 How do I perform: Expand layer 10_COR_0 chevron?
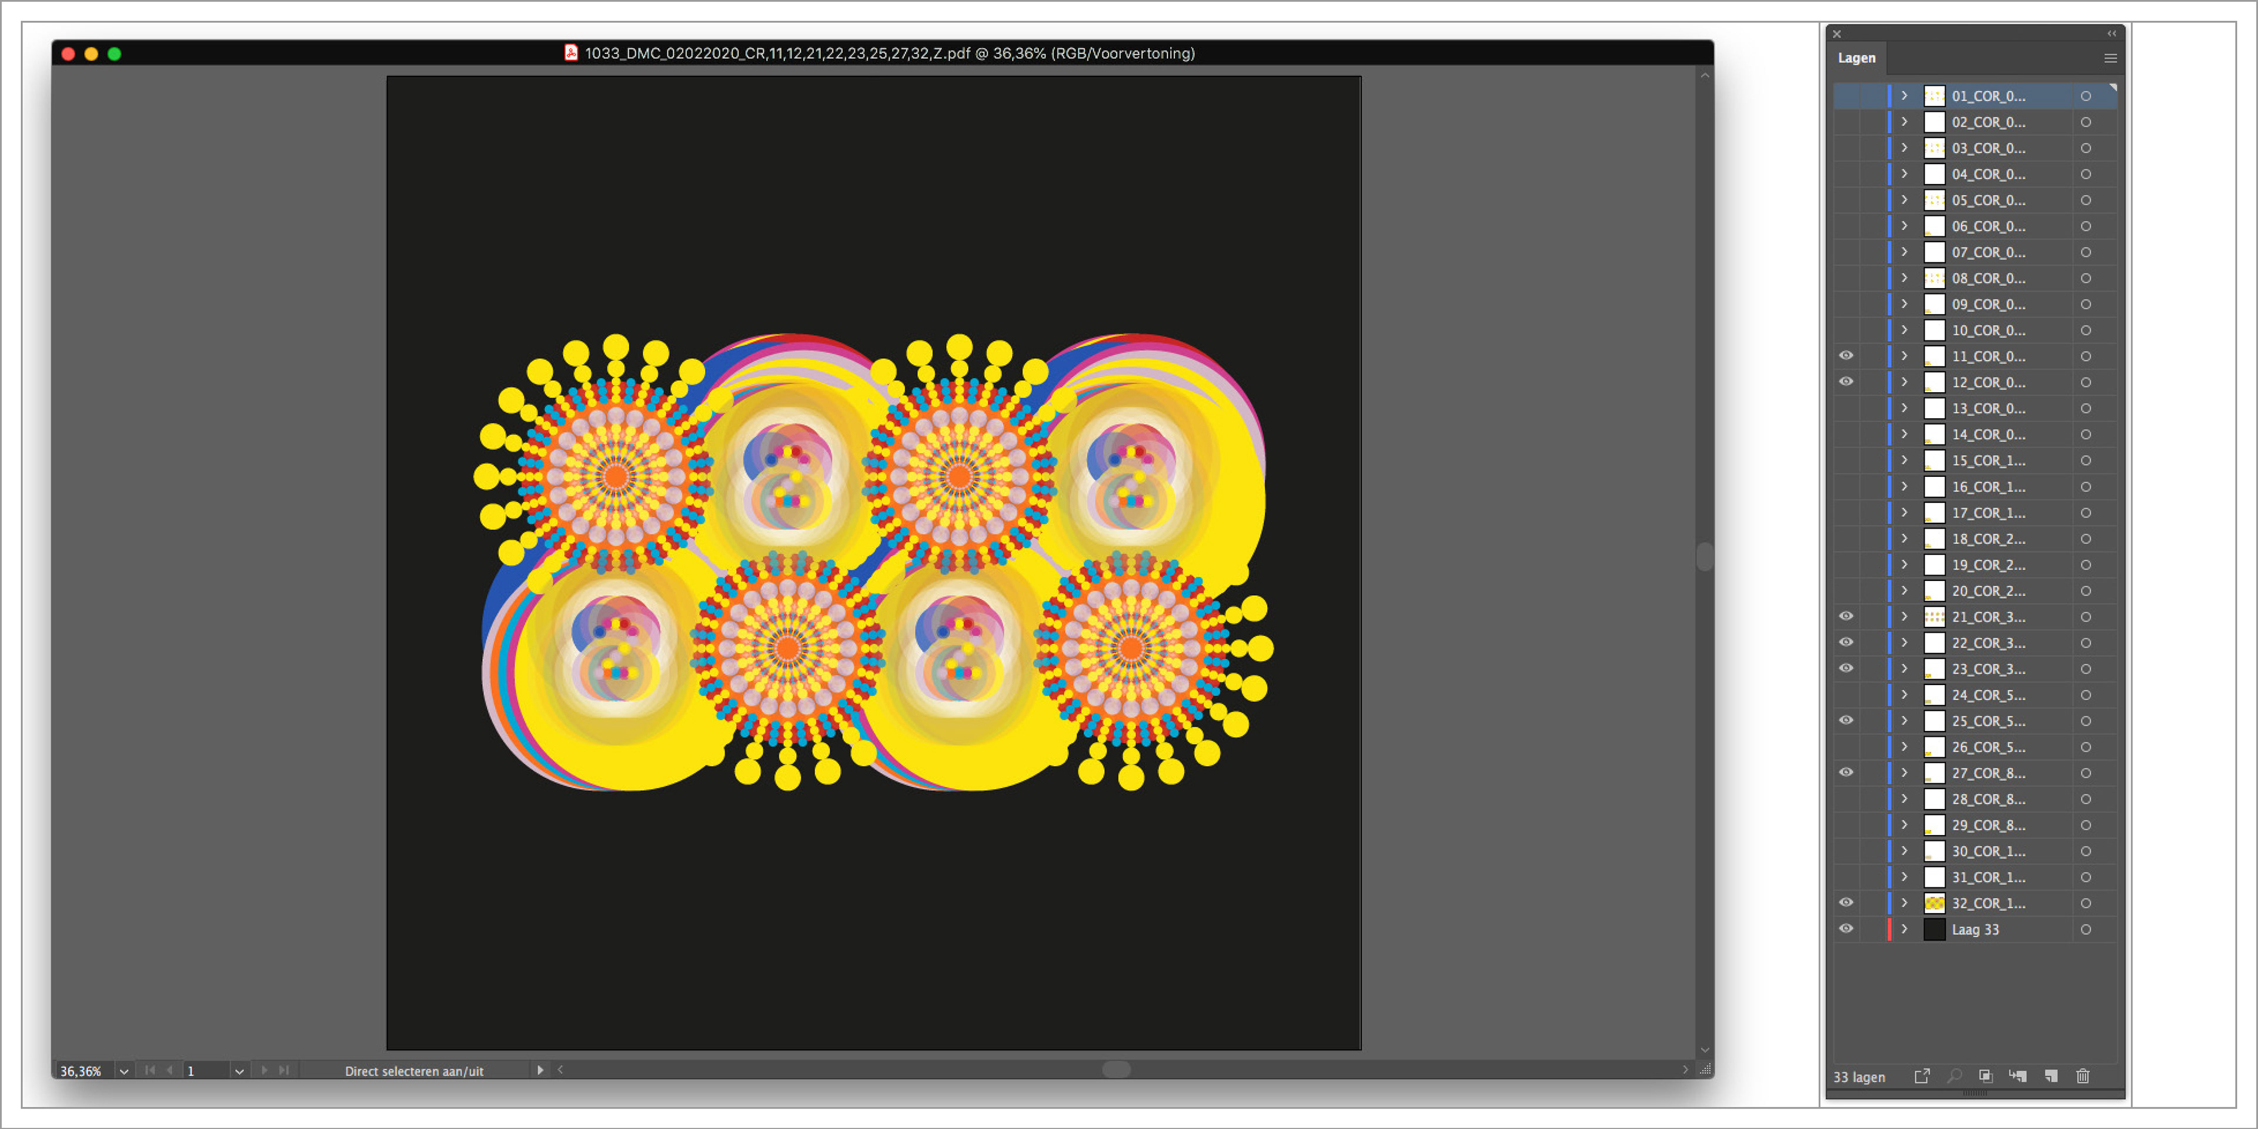coord(1904,329)
